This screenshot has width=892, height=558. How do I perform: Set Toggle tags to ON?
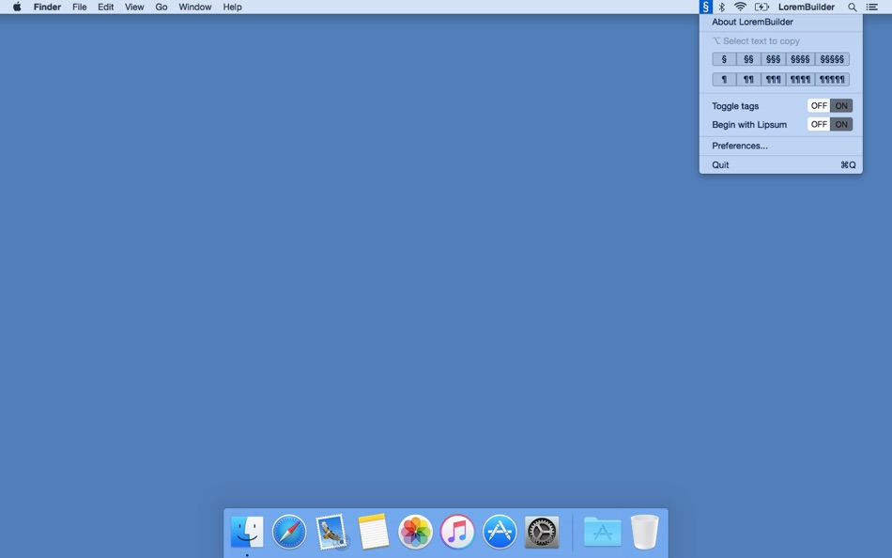pos(840,105)
